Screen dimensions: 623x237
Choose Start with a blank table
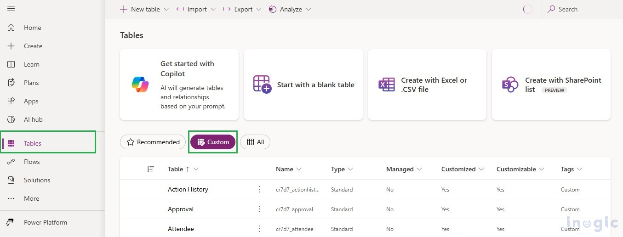click(x=303, y=85)
